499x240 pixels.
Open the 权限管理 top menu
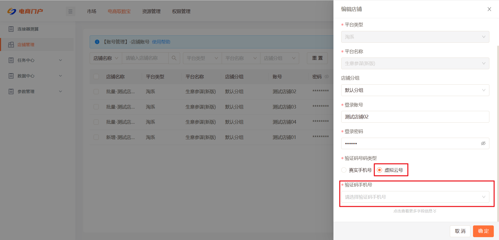pyautogui.click(x=181, y=11)
